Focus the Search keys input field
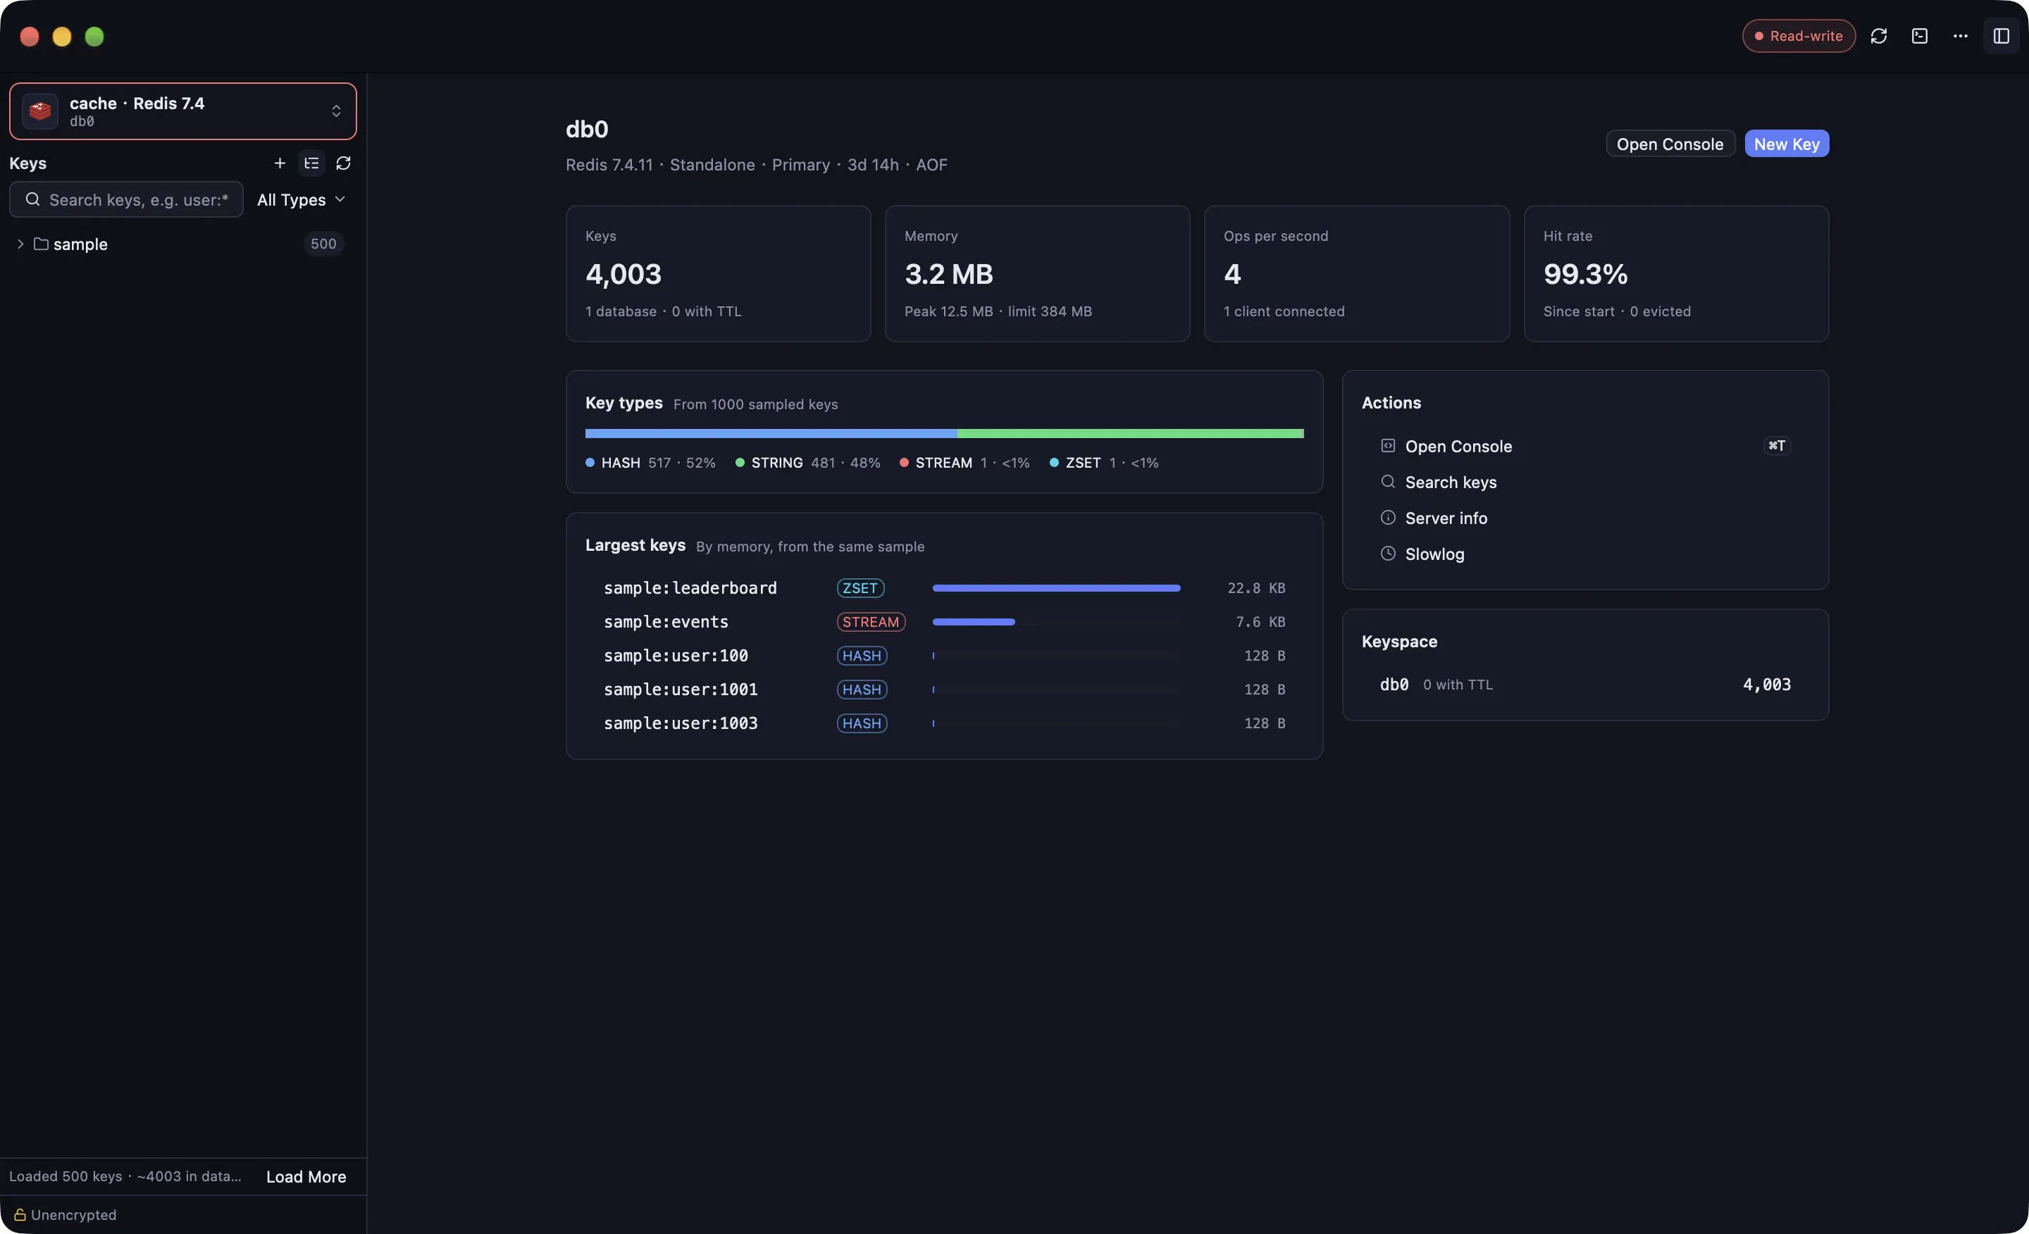This screenshot has height=1234, width=2029. 126,200
